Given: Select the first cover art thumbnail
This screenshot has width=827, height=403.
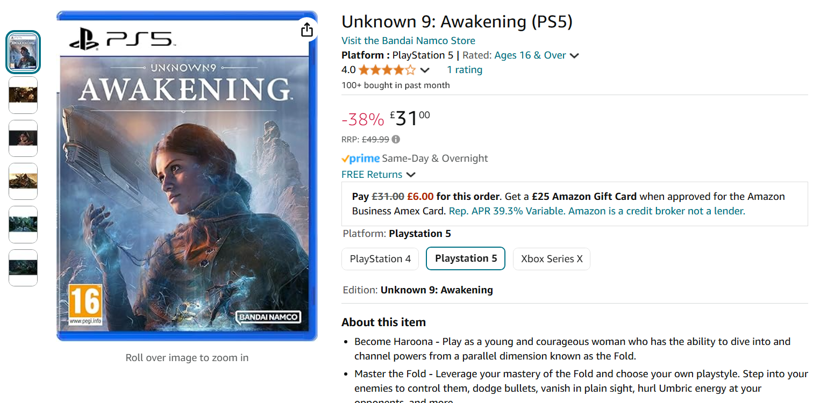Looking at the screenshot, I should pyautogui.click(x=23, y=52).
